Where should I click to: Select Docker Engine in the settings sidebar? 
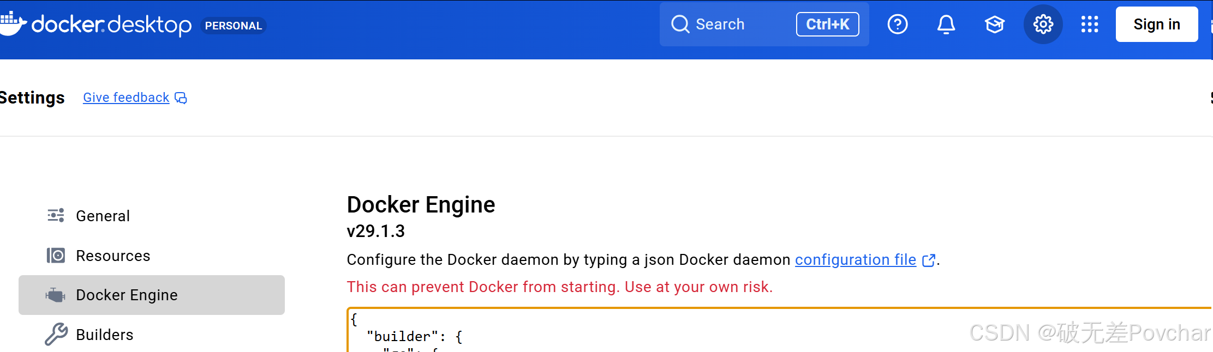tap(152, 295)
